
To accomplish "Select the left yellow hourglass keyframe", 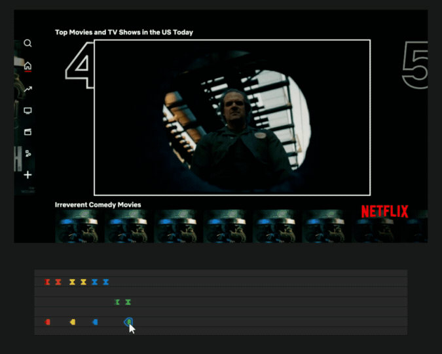I will point(72,282).
